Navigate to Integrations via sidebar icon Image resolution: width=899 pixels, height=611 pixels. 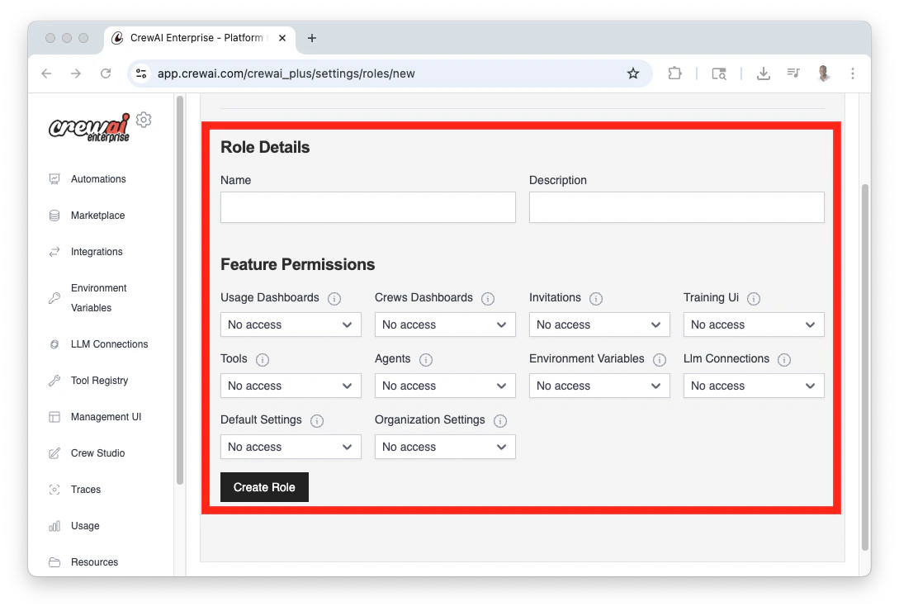click(x=97, y=251)
